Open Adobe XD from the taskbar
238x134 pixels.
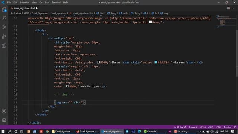(x=170, y=131)
